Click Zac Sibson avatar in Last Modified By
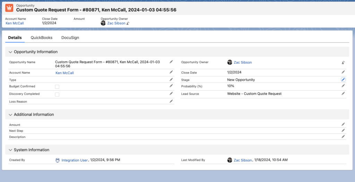Image resolution: width=355 pixels, height=182 pixels. click(230, 160)
